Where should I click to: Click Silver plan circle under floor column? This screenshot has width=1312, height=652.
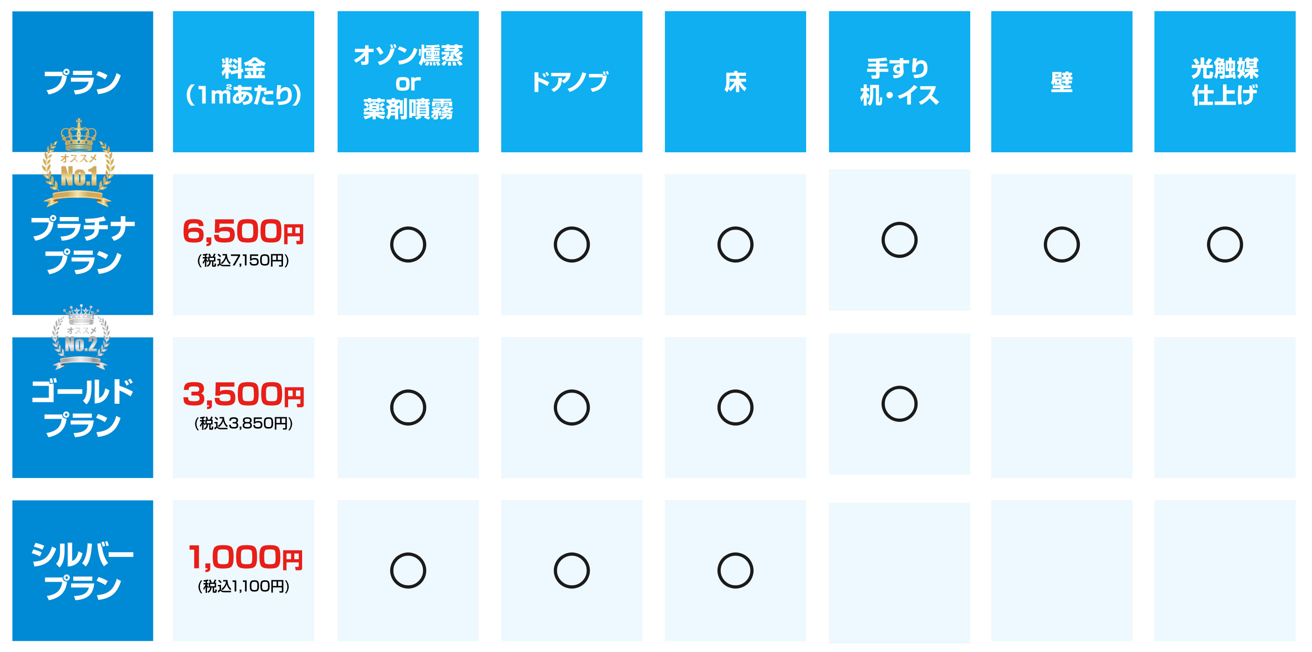[x=735, y=570]
